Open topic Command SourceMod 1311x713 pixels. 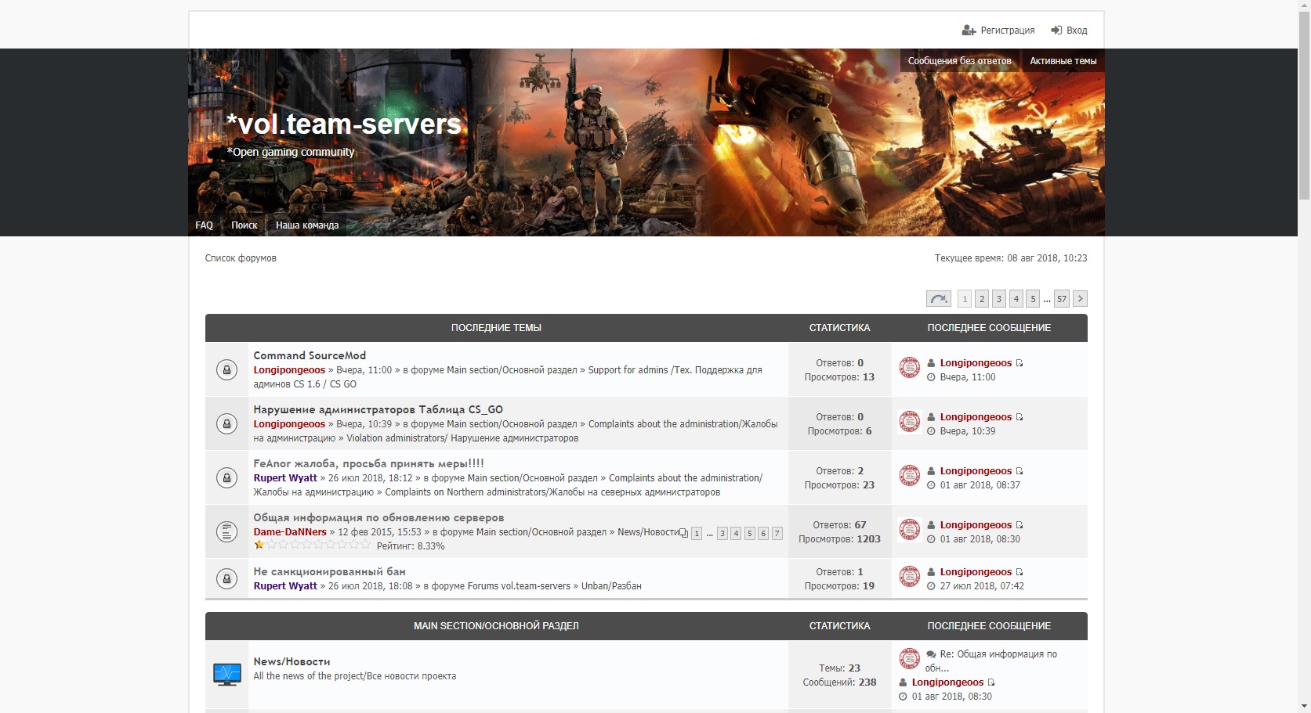pyautogui.click(x=310, y=355)
